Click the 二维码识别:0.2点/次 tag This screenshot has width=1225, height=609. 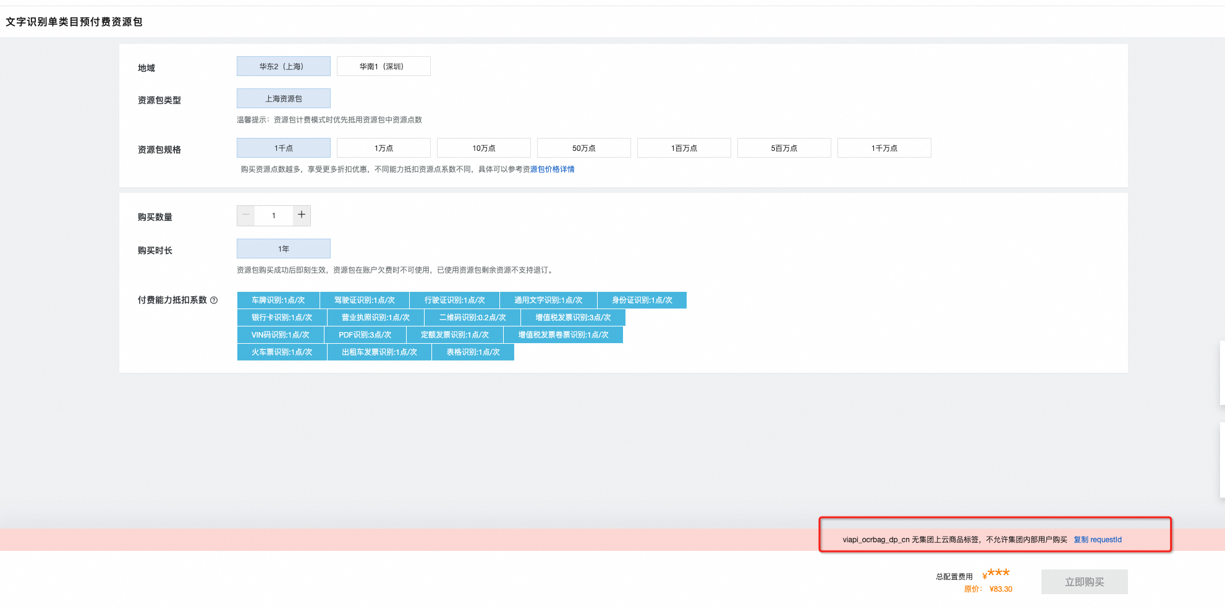[472, 317]
